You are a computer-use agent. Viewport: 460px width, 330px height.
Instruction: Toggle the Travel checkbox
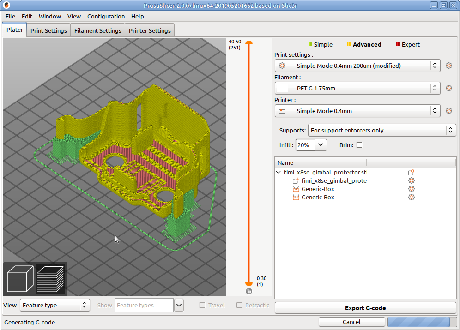(x=202, y=305)
